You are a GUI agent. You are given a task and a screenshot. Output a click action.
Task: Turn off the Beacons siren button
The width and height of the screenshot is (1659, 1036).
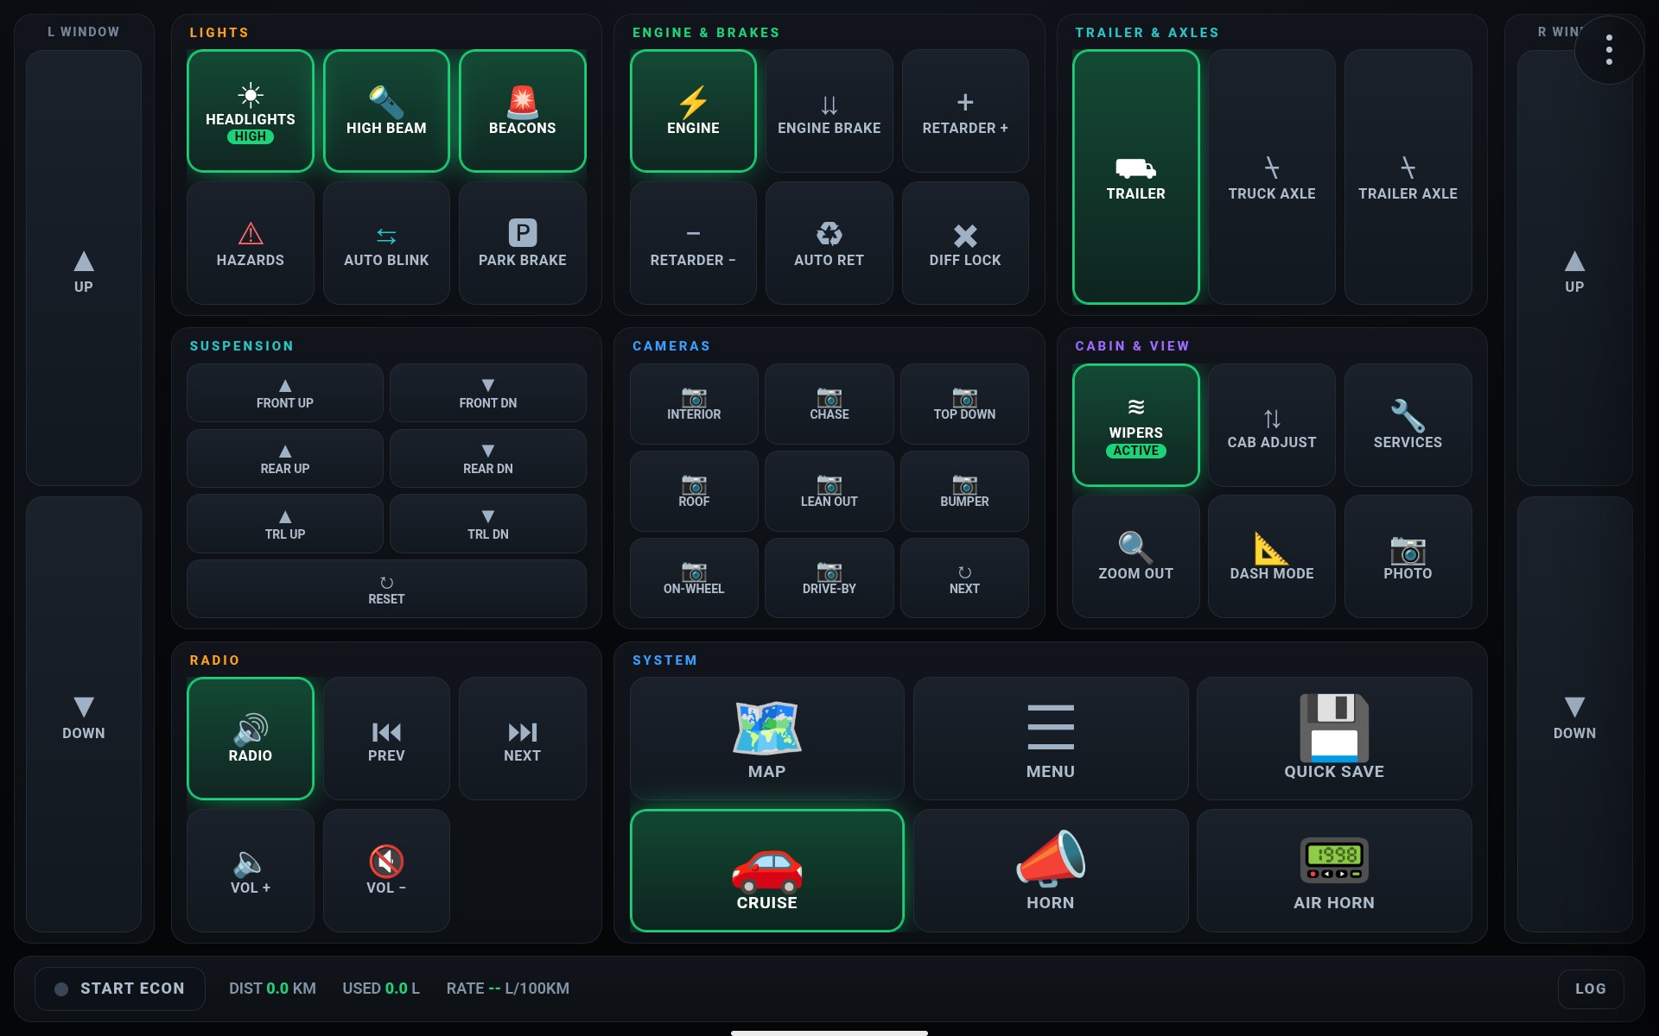point(522,111)
